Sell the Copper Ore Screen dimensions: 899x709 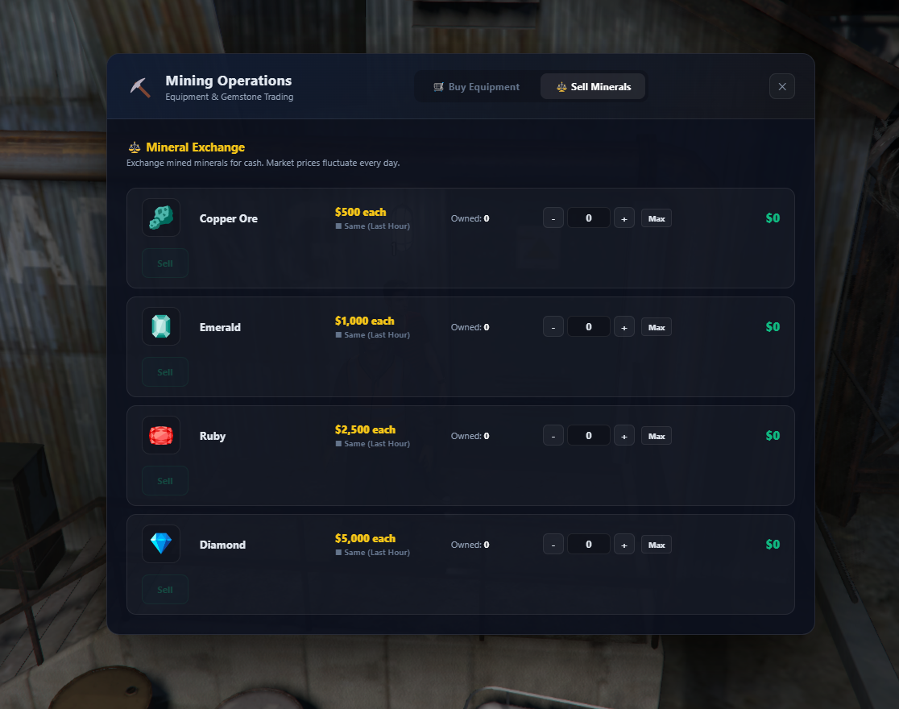165,263
